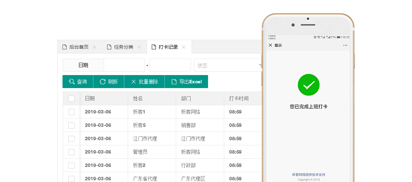Viewport: 412px width, 182px height.
Task: Click the 查询 search button
Action: (x=78, y=82)
